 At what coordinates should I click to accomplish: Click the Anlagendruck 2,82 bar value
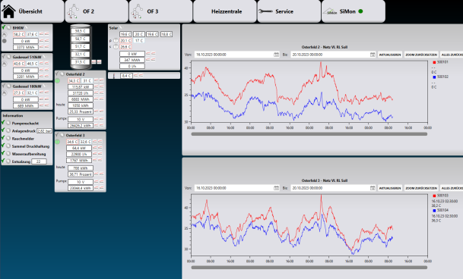[44, 130]
